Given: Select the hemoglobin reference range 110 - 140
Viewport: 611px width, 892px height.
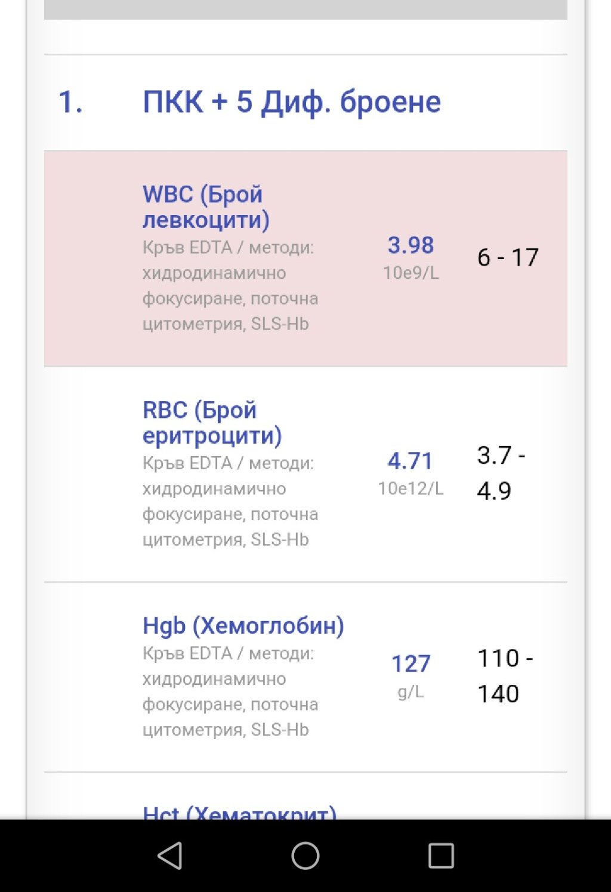Looking at the screenshot, I should [x=505, y=675].
